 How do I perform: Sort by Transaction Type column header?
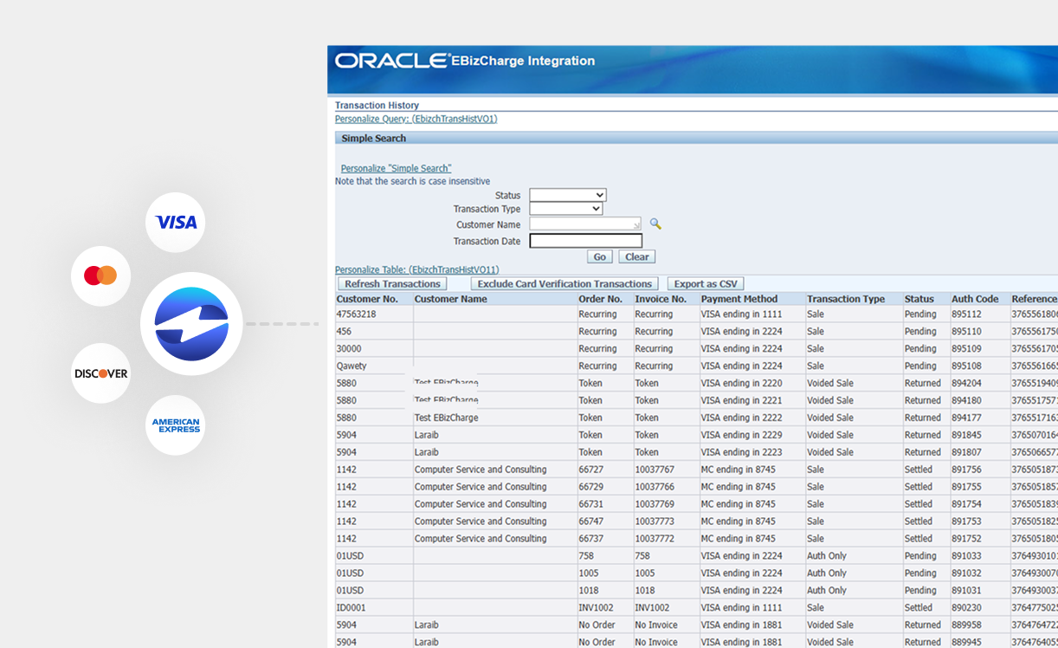[x=846, y=299]
